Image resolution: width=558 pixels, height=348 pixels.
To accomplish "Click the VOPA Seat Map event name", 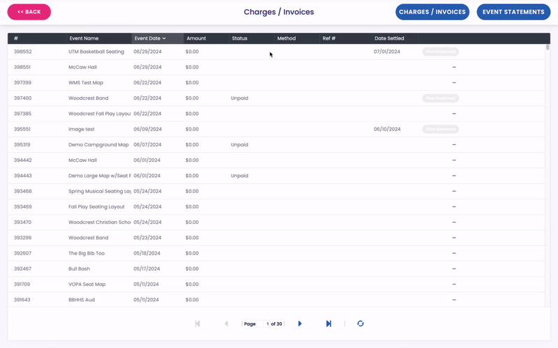I will point(86,285).
